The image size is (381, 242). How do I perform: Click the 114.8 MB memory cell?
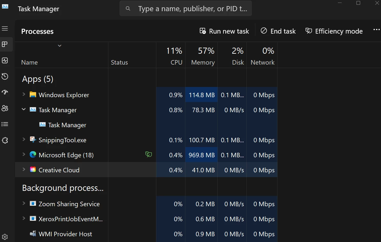(x=201, y=95)
